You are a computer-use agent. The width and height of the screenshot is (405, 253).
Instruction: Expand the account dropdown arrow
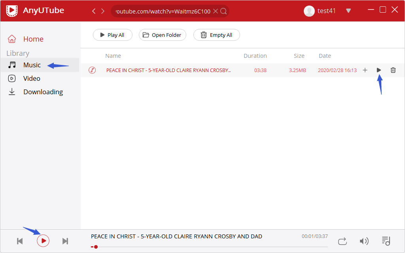click(348, 11)
